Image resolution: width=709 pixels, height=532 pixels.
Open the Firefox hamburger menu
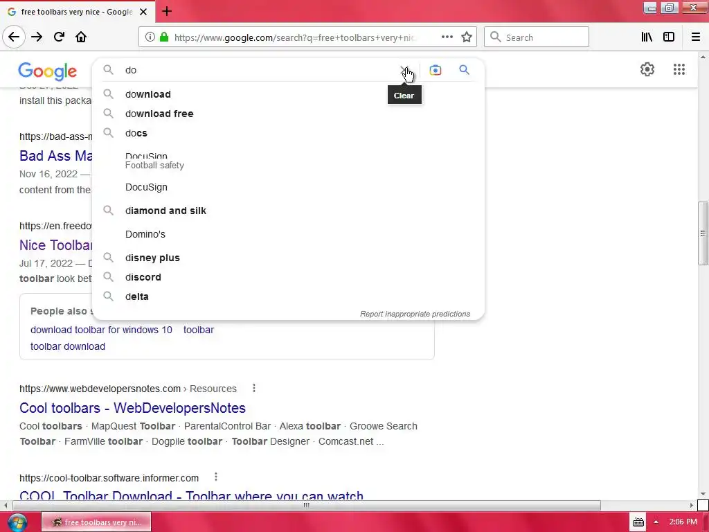coord(696,37)
